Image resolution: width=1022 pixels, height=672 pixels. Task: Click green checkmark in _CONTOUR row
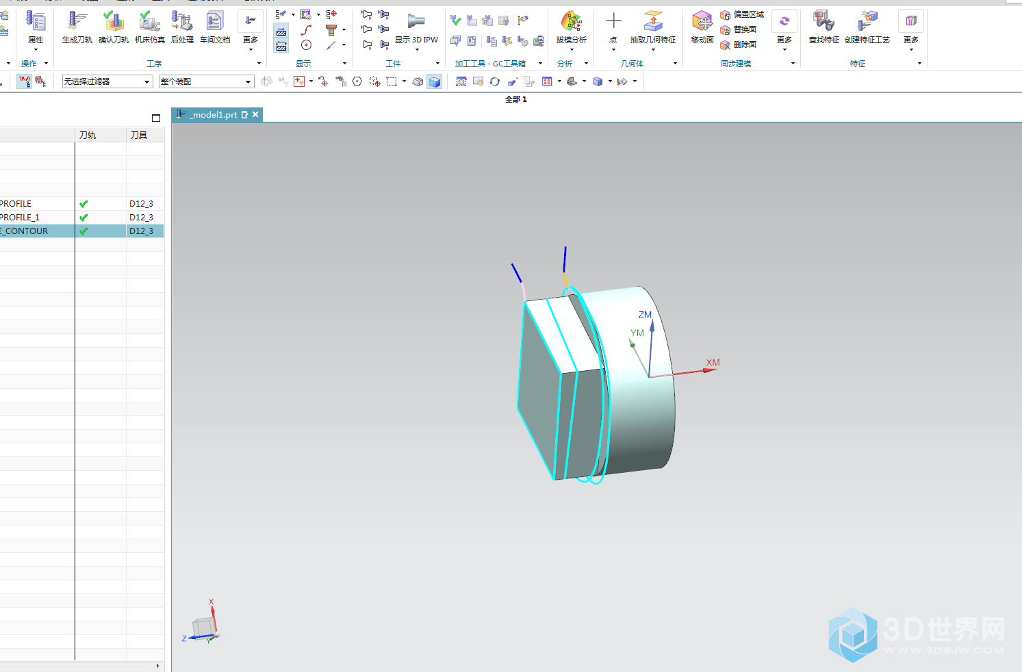click(84, 231)
